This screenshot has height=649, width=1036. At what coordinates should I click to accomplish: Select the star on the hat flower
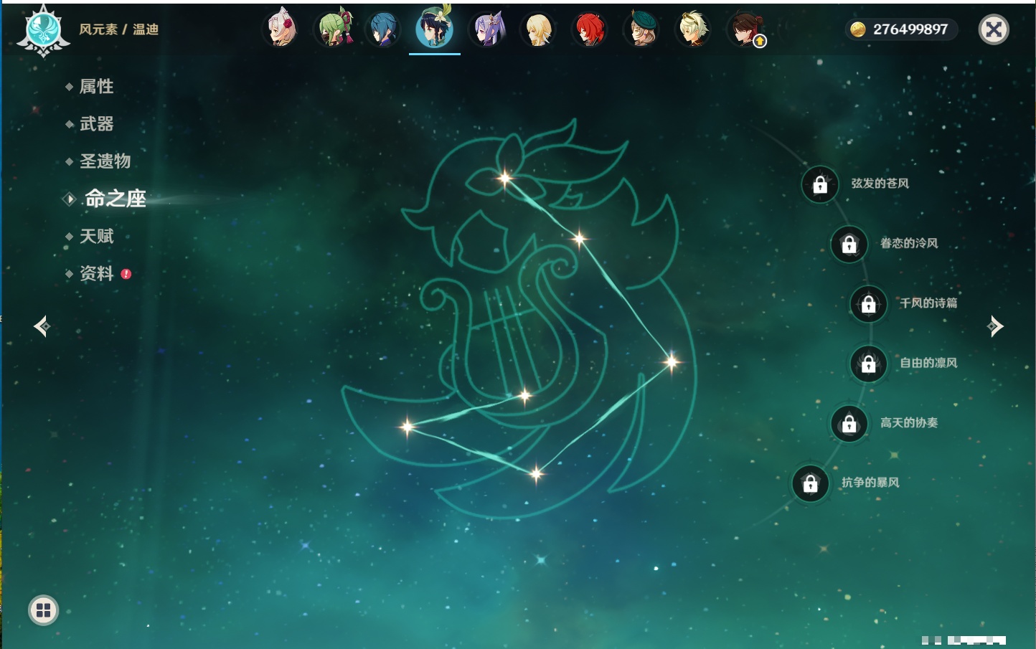(x=505, y=178)
